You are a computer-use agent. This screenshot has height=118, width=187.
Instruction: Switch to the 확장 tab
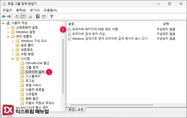point(72,110)
